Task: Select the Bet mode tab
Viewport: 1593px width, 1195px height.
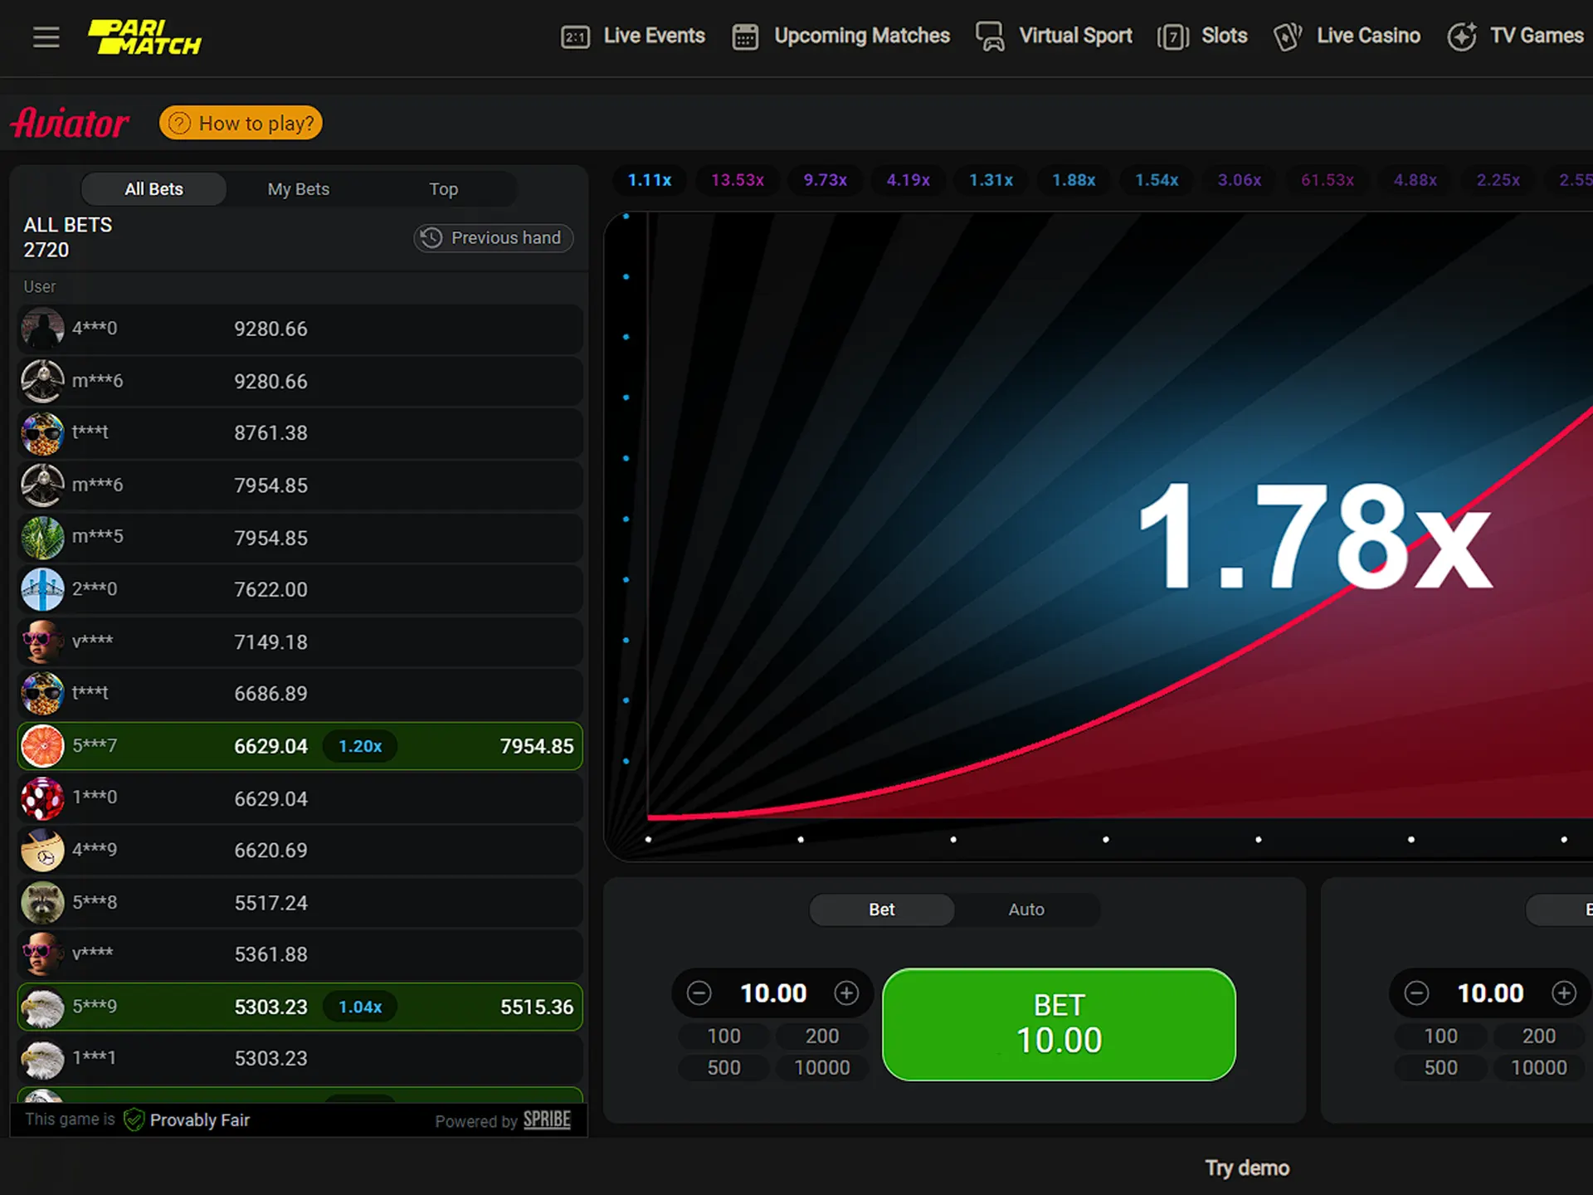Action: coord(881,910)
